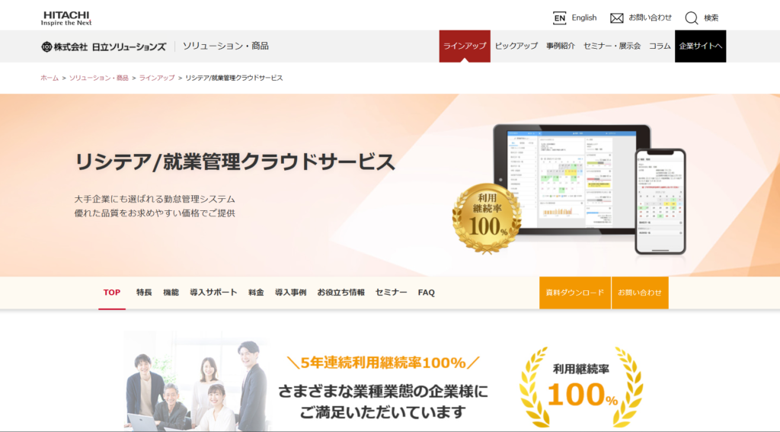This screenshot has width=780, height=432.
Task: Select the 導入事例 tab
Action: [x=290, y=293]
